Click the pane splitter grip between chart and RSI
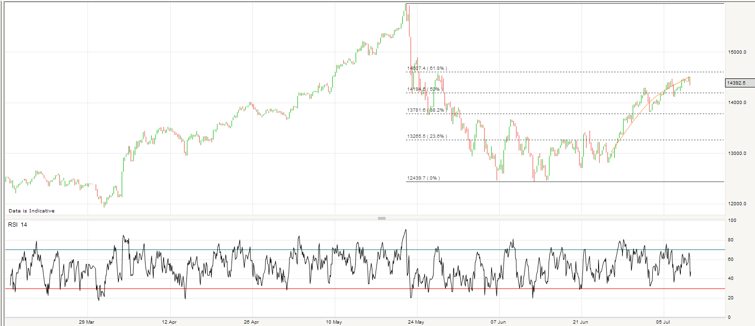This screenshot has height=326, width=755. [x=381, y=218]
